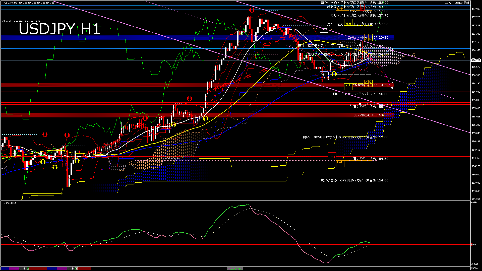The width and height of the screenshot is (482, 271).
Task: Toggle the macd ON button
Action: point(235,269)
